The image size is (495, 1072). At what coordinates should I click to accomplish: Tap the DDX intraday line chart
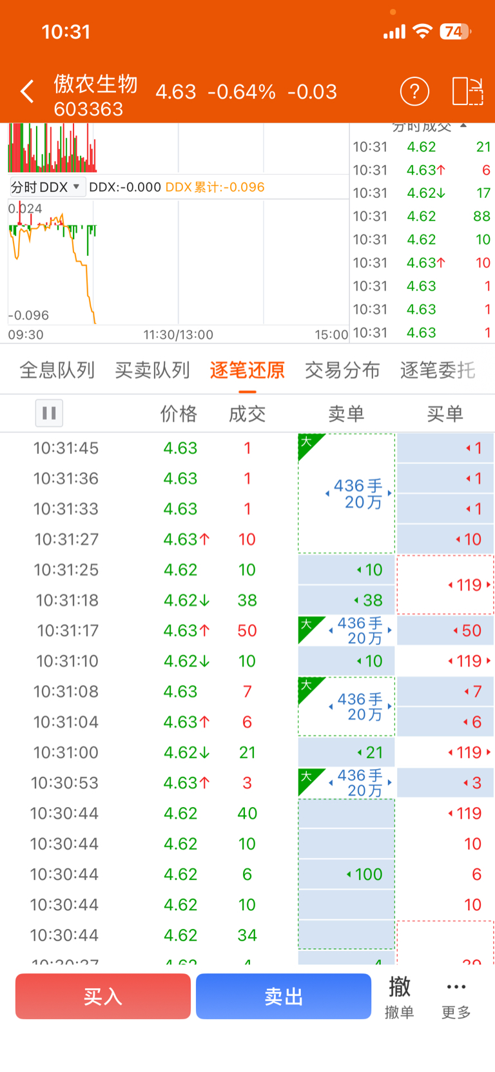[178, 262]
